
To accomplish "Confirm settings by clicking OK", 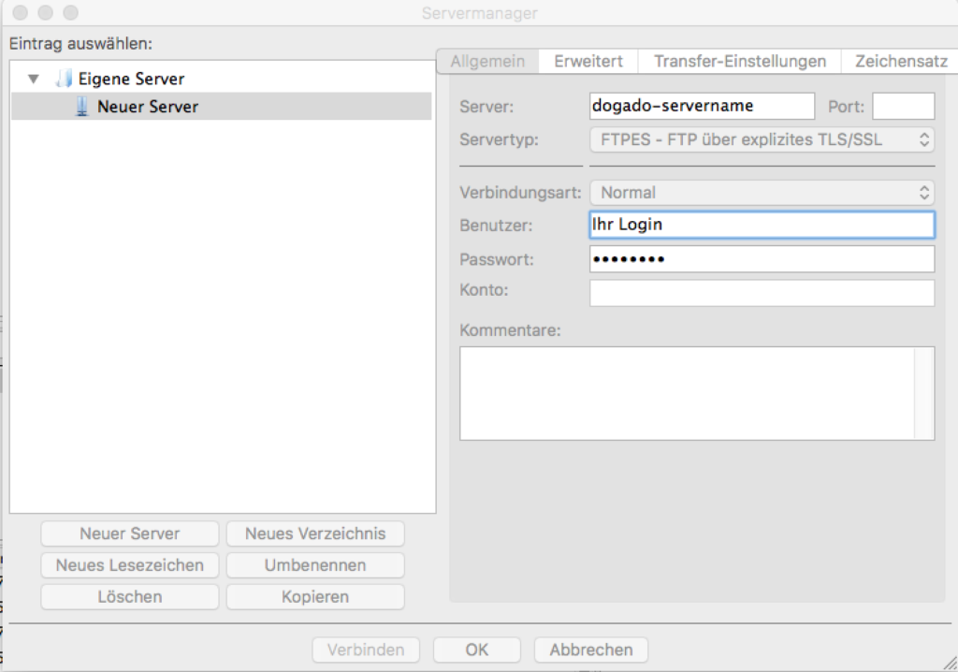I will point(476,650).
